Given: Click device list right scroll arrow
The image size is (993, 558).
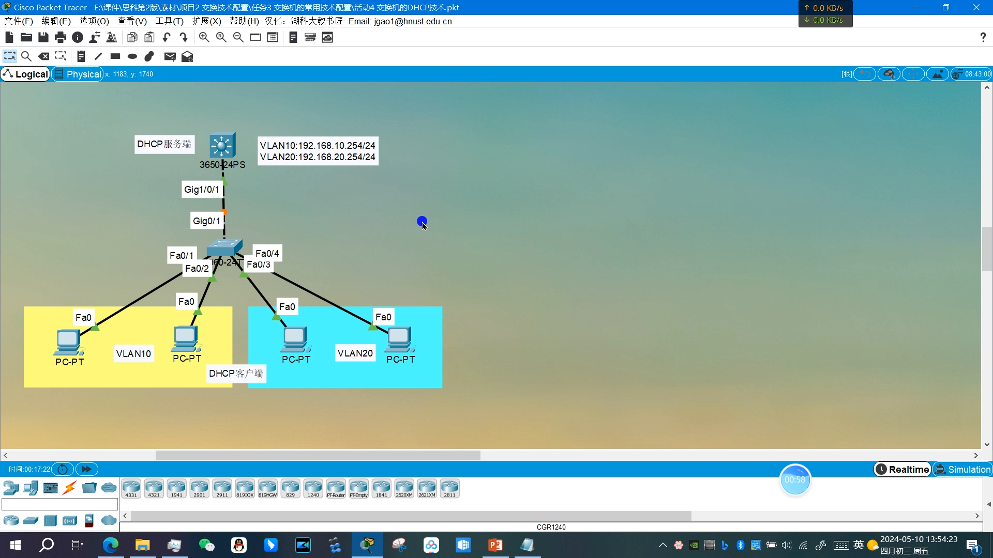Looking at the screenshot, I should click(977, 516).
